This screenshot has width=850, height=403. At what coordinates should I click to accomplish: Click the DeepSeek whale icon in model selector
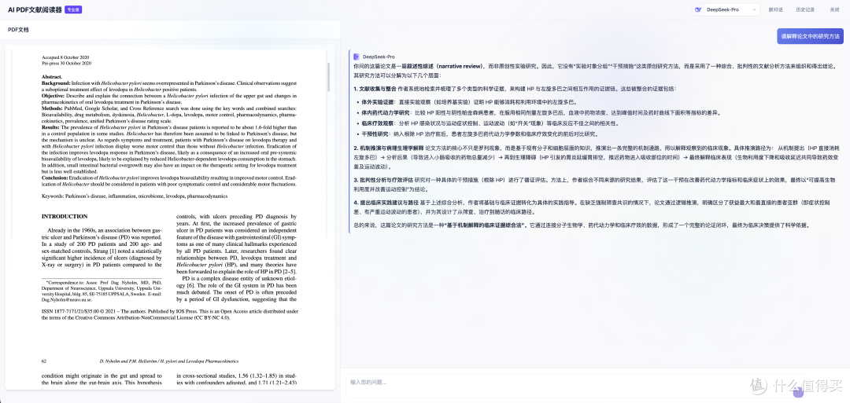700,9
